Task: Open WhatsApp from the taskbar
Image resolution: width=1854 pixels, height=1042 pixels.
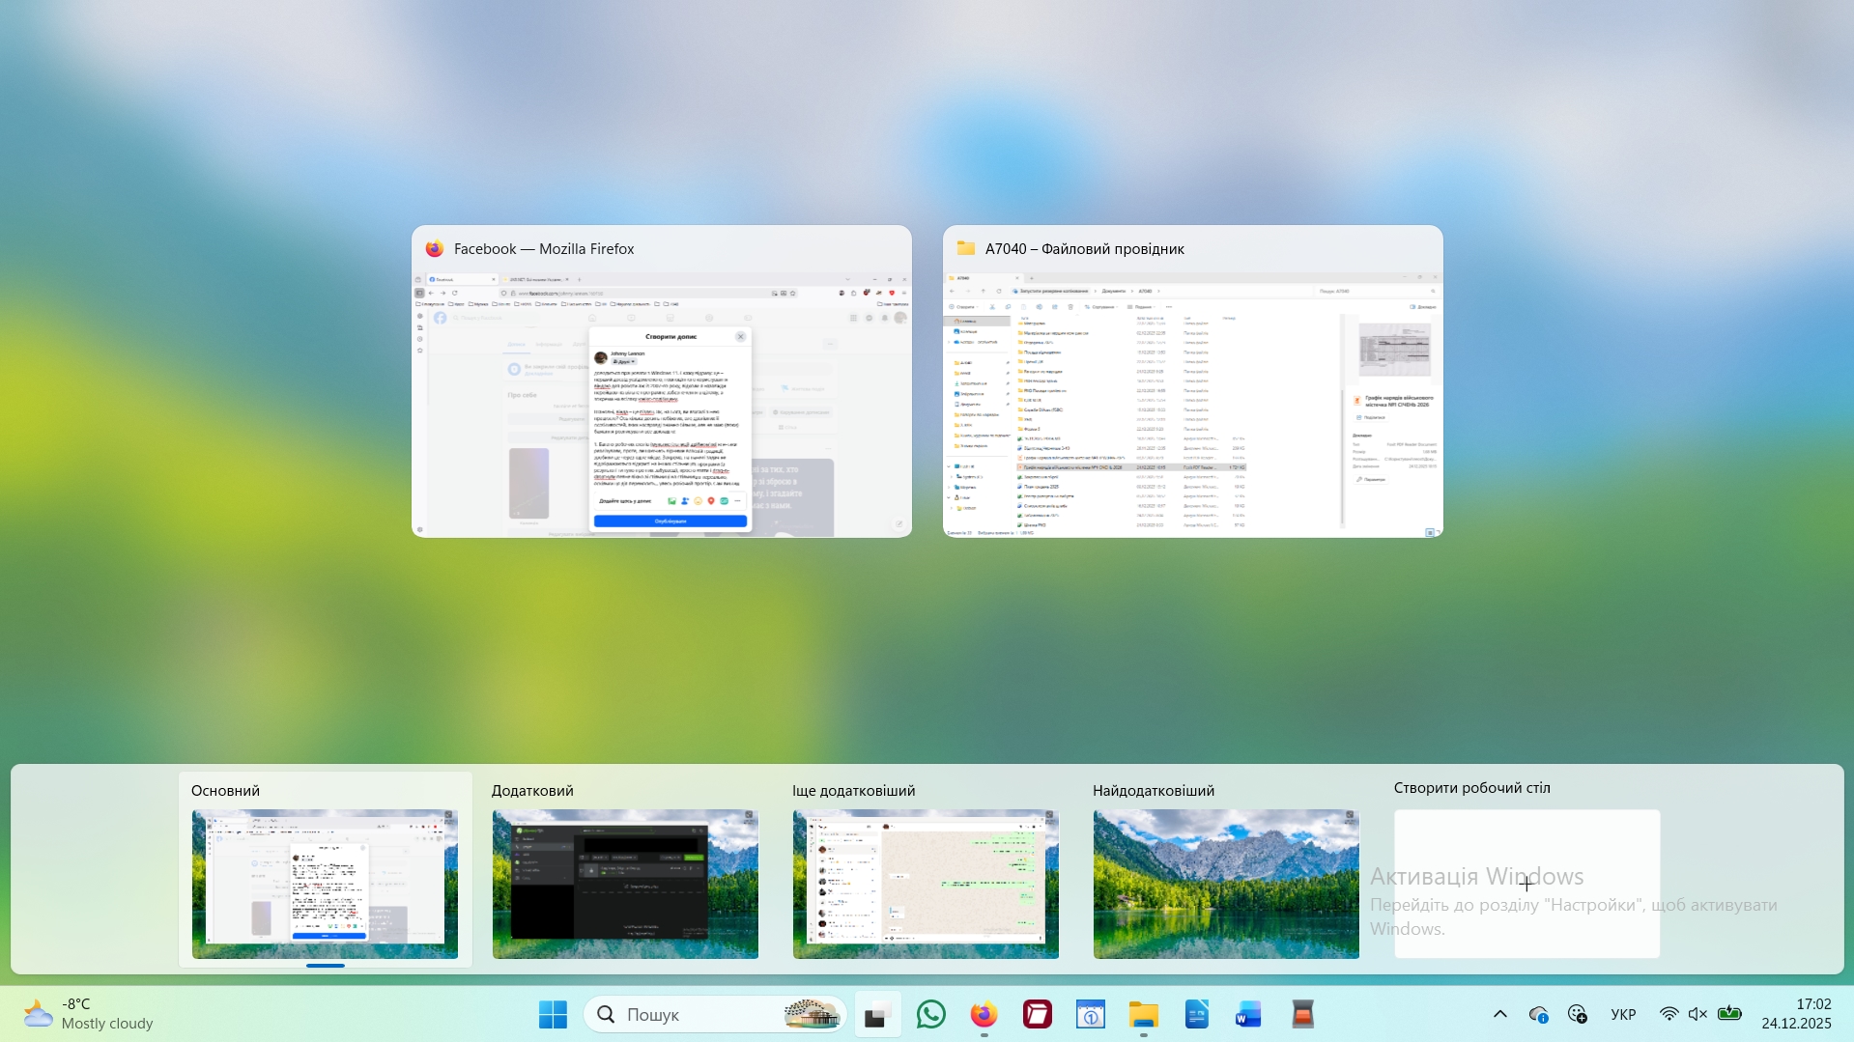Action: [x=930, y=1015]
